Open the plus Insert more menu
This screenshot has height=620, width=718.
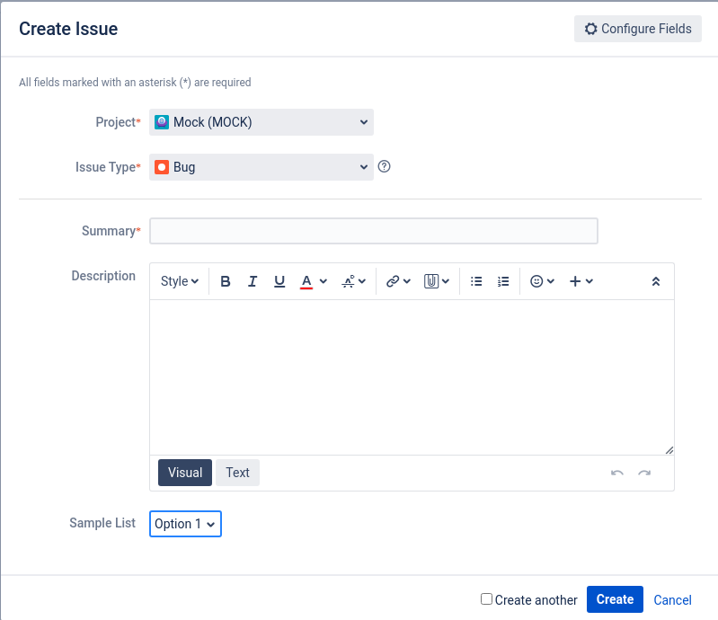pos(581,281)
